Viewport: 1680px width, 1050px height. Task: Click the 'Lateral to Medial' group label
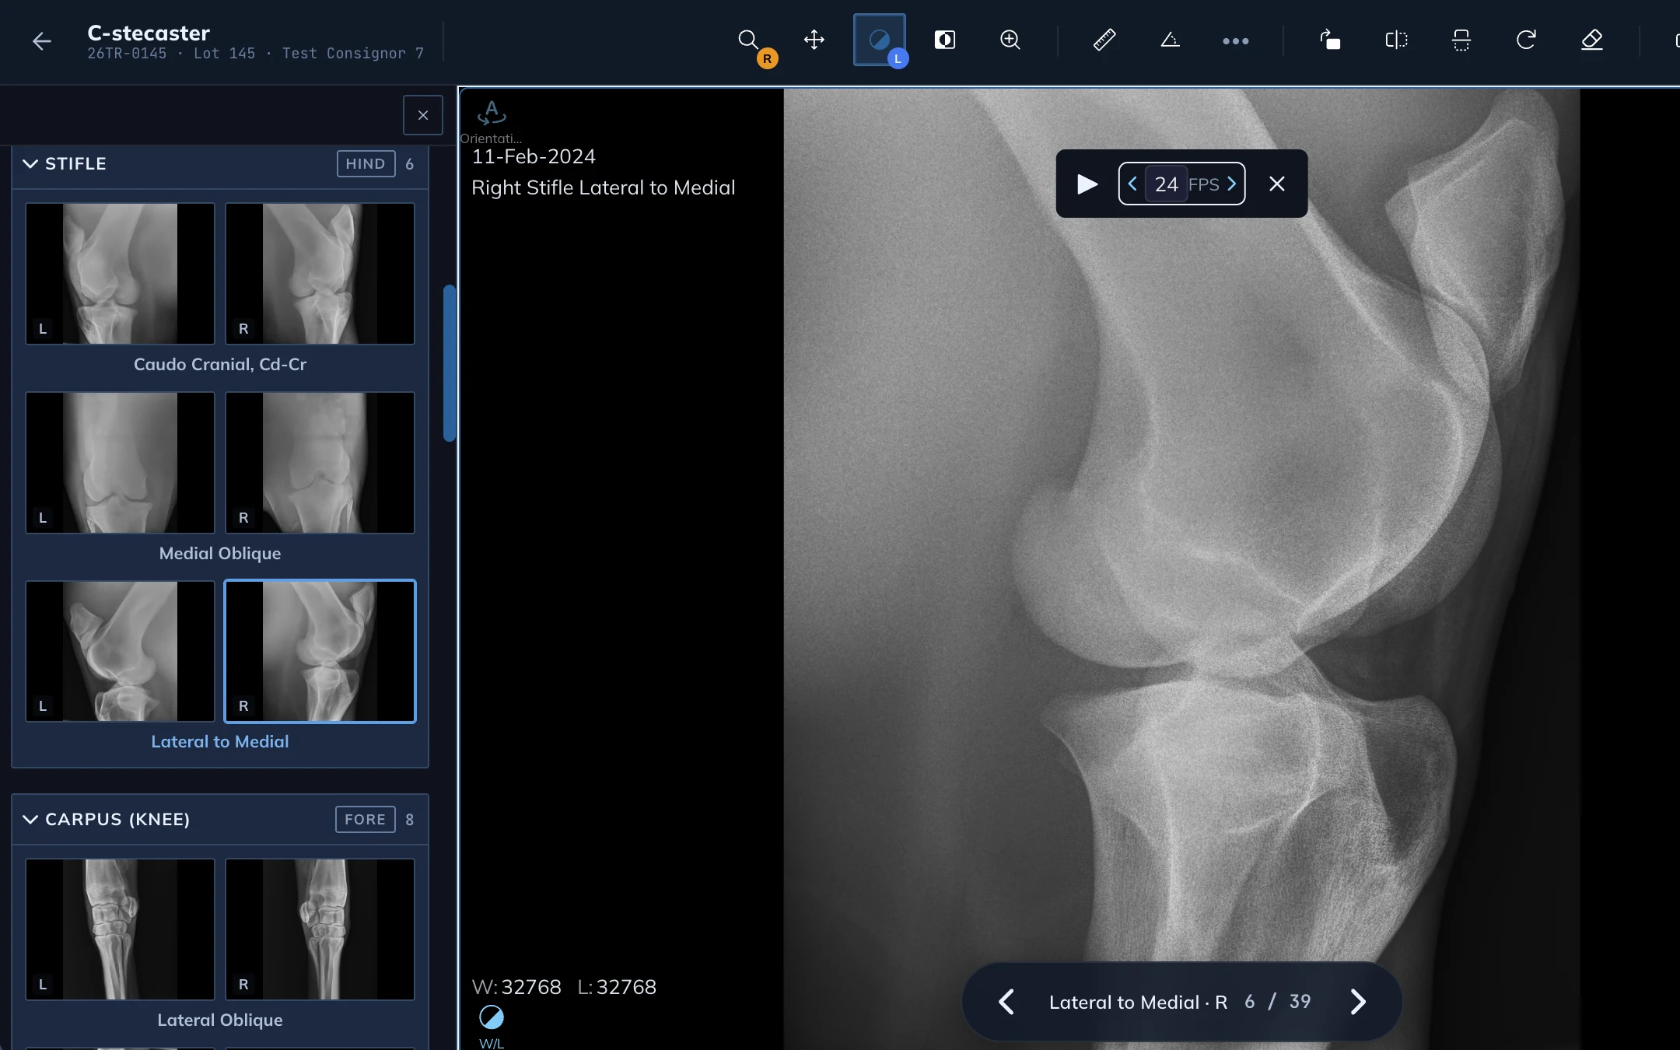point(220,741)
